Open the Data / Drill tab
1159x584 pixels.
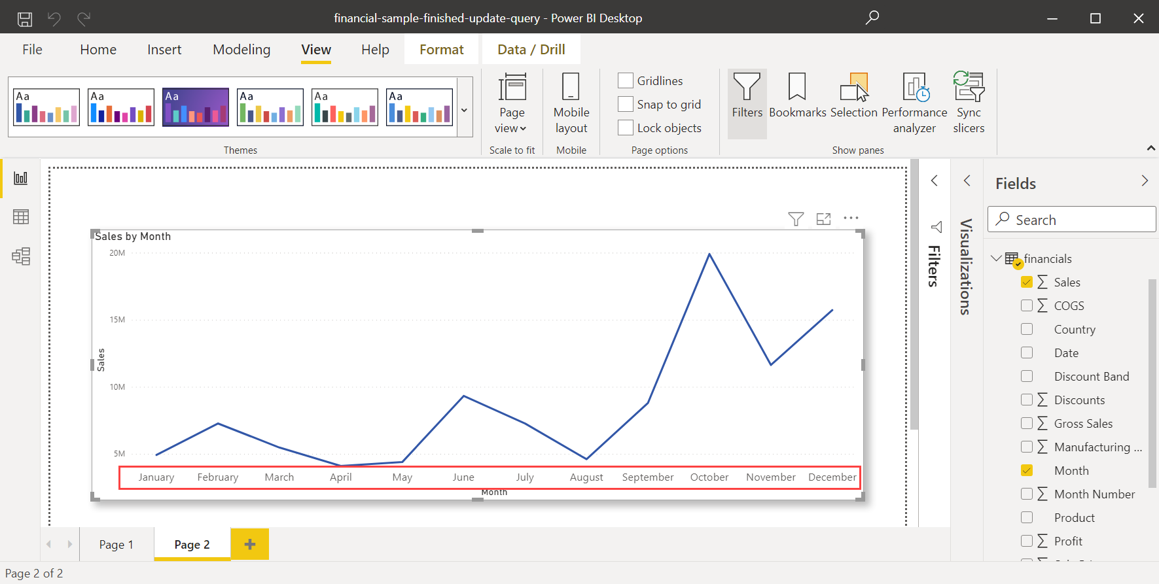(x=531, y=50)
